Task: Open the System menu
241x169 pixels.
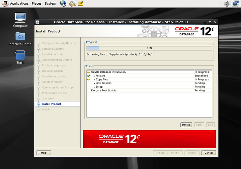Action: 50,4
